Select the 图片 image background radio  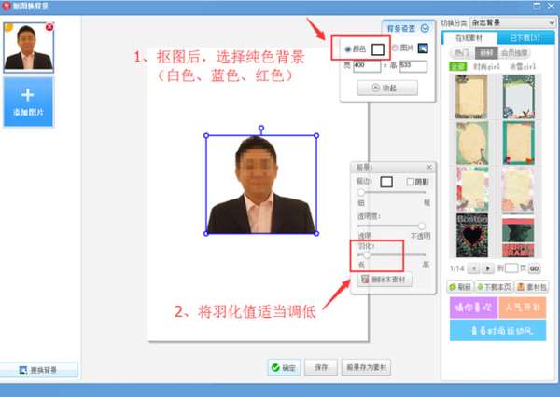(395, 48)
